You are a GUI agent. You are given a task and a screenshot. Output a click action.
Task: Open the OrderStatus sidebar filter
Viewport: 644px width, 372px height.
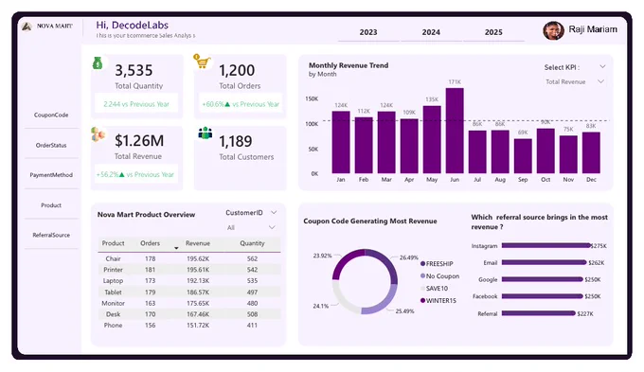51,145
